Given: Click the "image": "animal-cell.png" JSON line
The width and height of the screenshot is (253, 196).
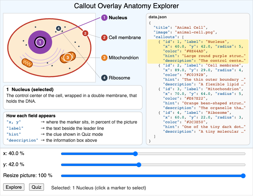Looking at the screenshot, I should tap(185, 32).
